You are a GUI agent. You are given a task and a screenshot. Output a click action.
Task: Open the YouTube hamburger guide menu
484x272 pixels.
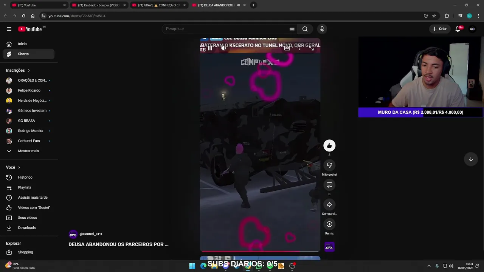pos(9,29)
